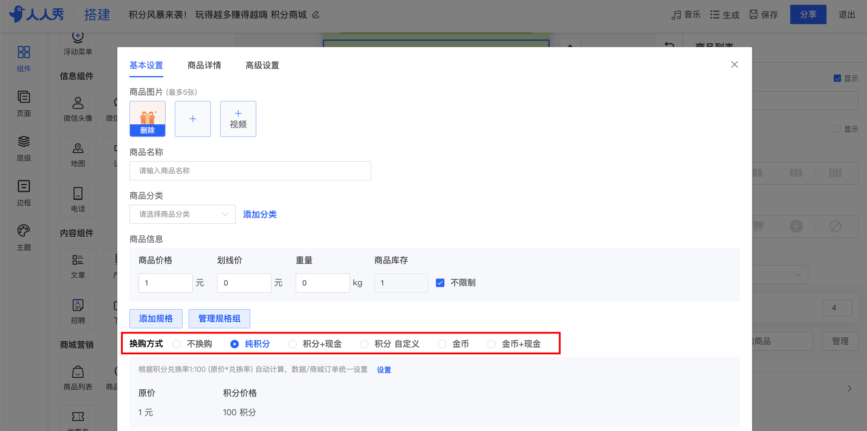Switch to 高级设置 tab
Viewport: 867px width, 431px height.
tap(262, 65)
